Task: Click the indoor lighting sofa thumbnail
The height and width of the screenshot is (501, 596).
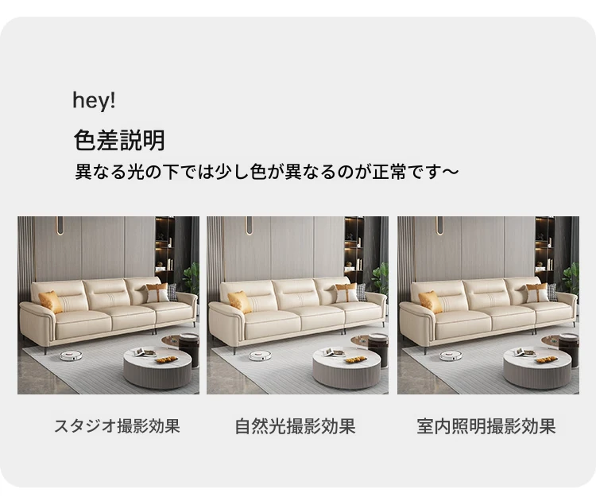Action: click(489, 305)
